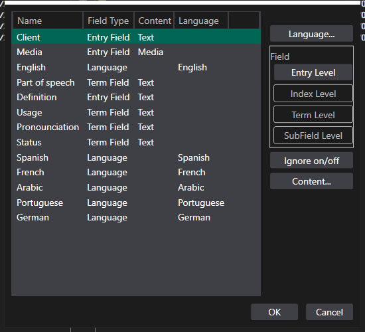Set field to Entry Level

313,72
